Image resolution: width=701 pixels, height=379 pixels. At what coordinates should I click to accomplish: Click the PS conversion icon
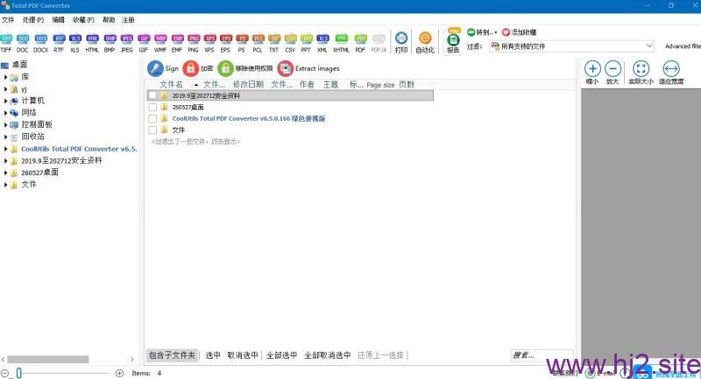pyautogui.click(x=242, y=43)
